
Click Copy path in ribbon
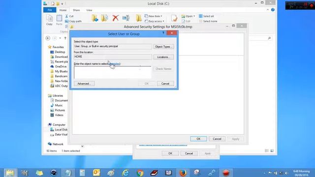point(73,21)
